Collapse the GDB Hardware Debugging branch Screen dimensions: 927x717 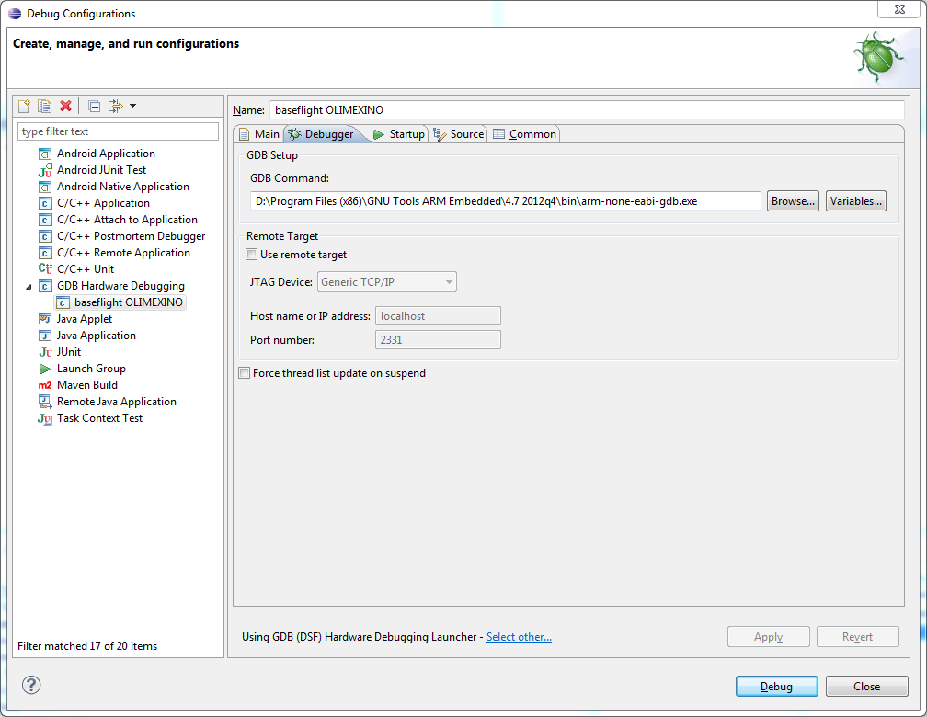click(30, 286)
